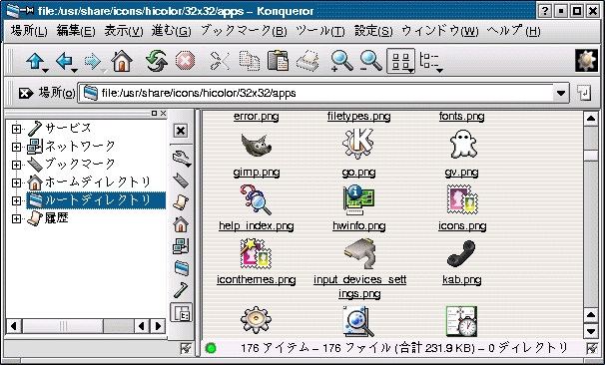This screenshot has width=605, height=365.
Task: Zoom out with the minus magnifier icon
Action: (370, 61)
